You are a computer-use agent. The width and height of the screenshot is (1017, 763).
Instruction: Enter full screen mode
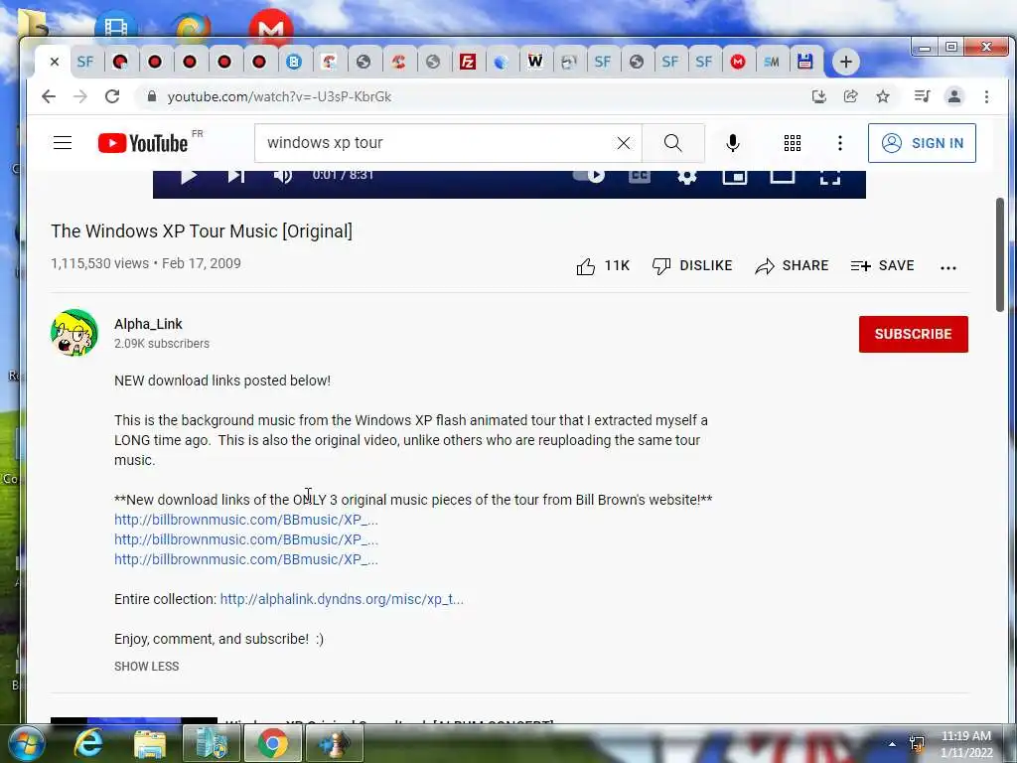pyautogui.click(x=830, y=177)
